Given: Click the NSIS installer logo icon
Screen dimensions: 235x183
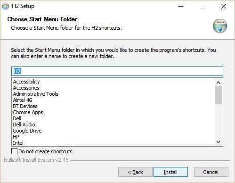Looking at the screenshot, I should tap(220, 26).
